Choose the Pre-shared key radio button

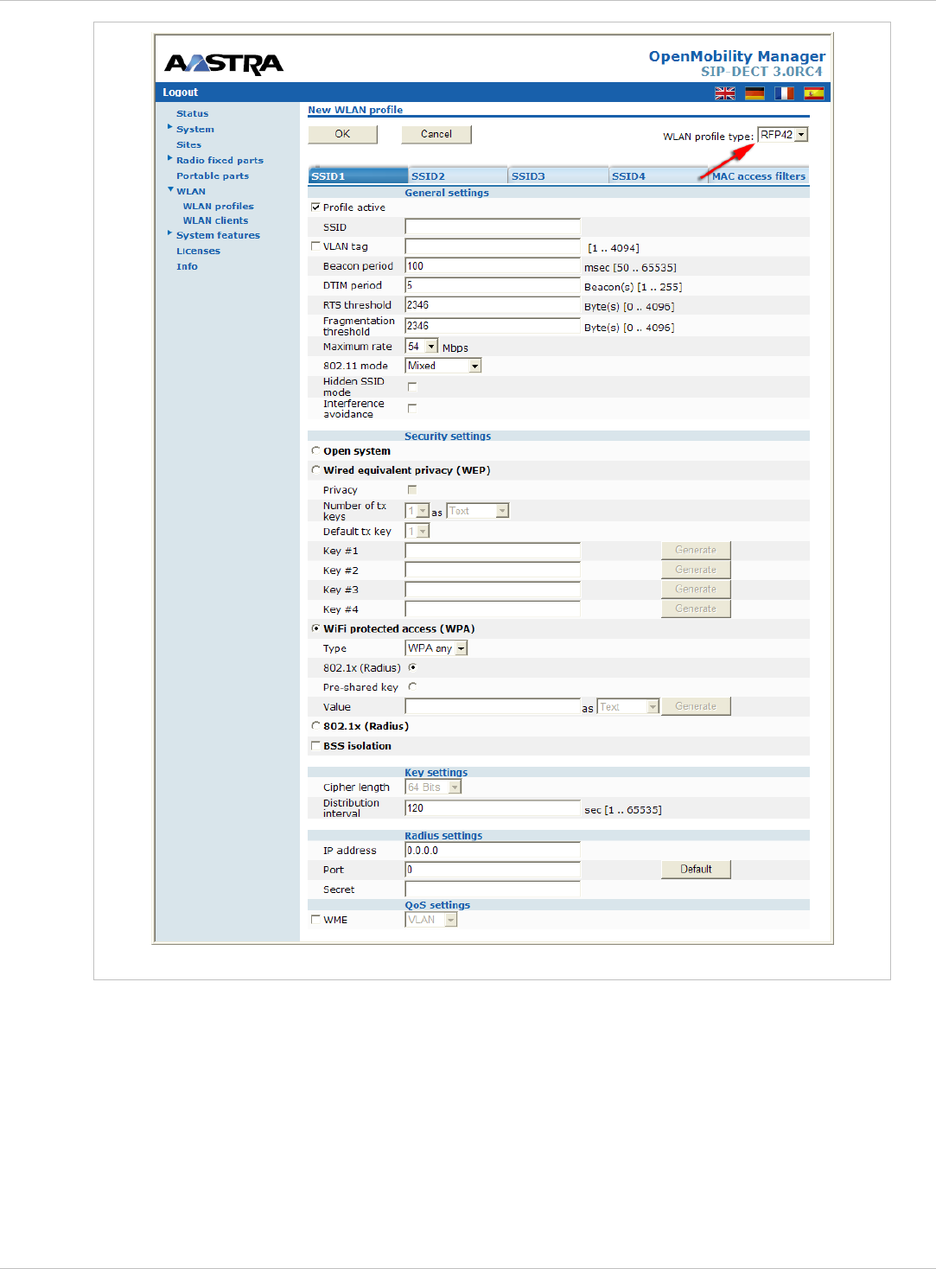click(x=412, y=686)
